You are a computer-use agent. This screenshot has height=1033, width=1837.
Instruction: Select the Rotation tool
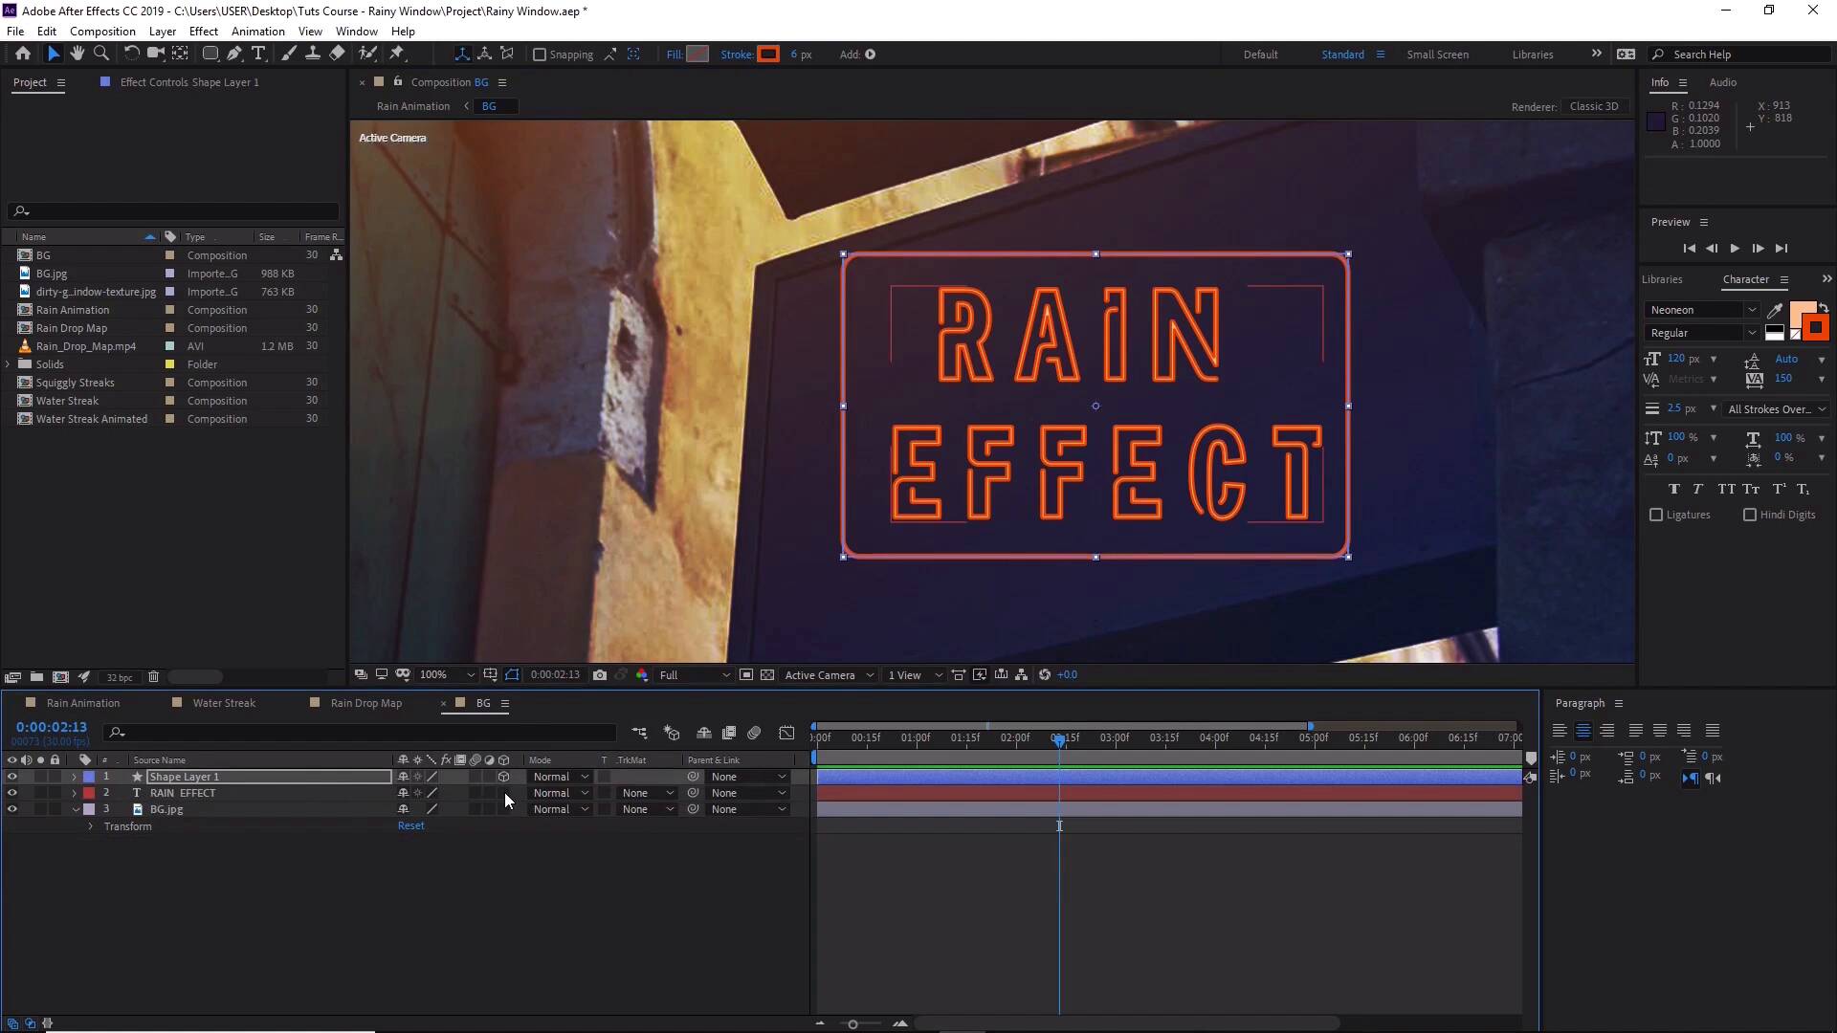[x=131, y=54]
